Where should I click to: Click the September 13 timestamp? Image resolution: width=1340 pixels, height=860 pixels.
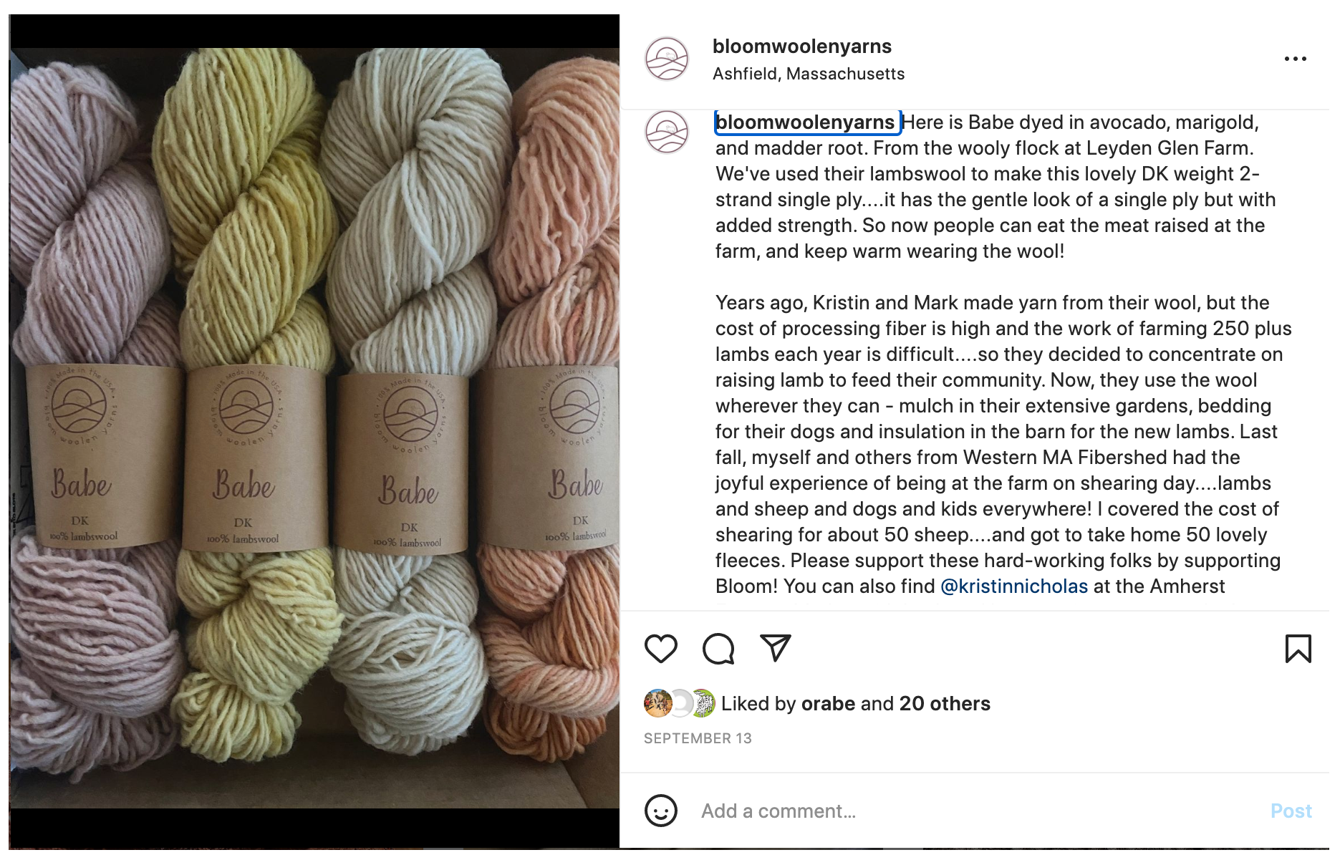point(698,738)
